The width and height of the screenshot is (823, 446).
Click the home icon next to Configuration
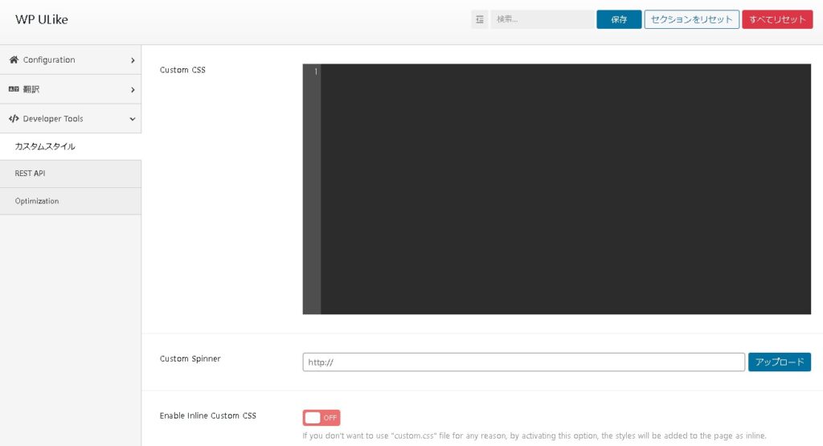(14, 60)
